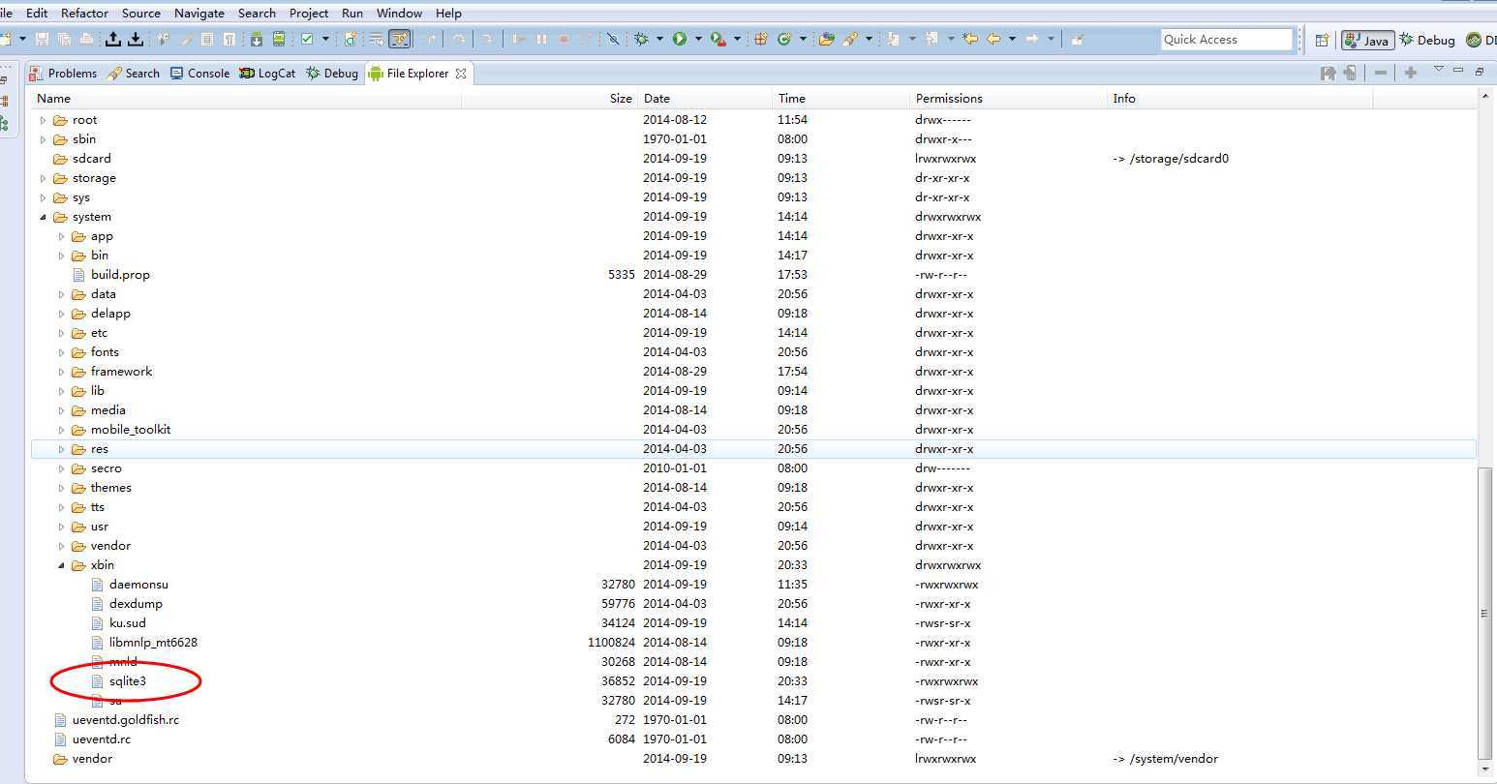Close the File Explorer tab
Image resolution: width=1497 pixels, height=784 pixels.
tap(461, 73)
